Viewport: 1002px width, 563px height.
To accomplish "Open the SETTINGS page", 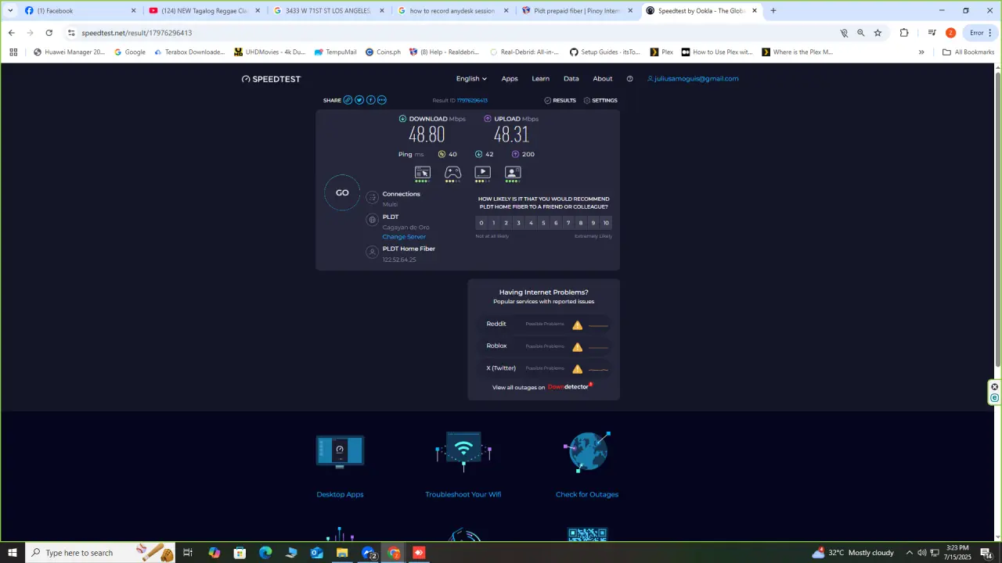I will point(600,100).
